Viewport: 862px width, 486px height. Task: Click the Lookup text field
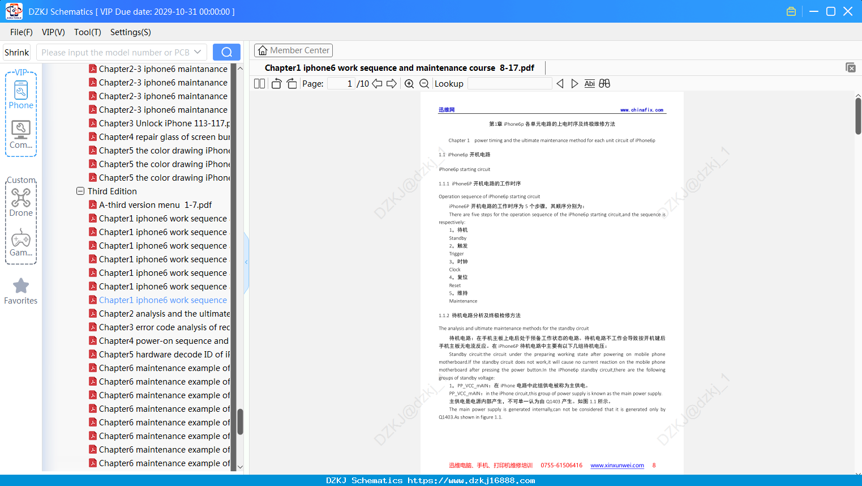pyautogui.click(x=510, y=84)
